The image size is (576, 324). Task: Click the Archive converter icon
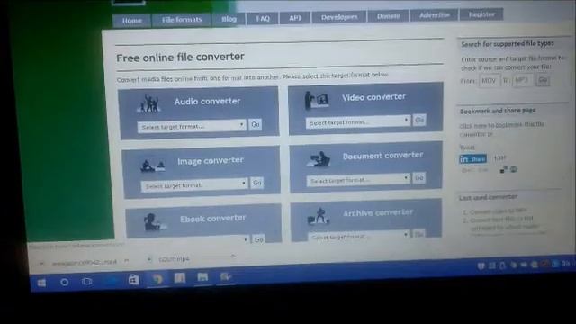(319, 216)
